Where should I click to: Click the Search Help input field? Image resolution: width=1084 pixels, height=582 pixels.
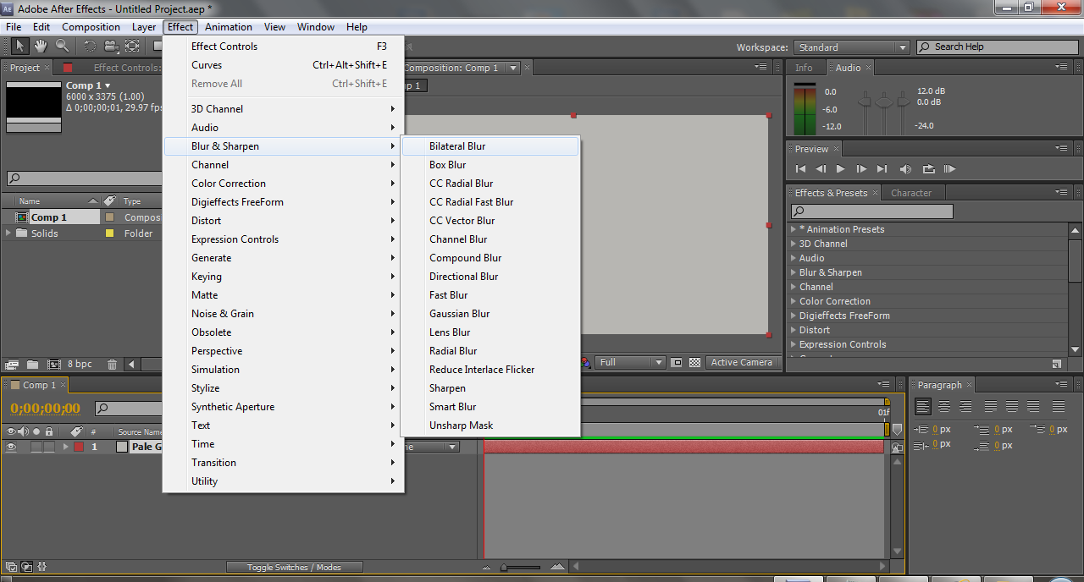(x=996, y=47)
